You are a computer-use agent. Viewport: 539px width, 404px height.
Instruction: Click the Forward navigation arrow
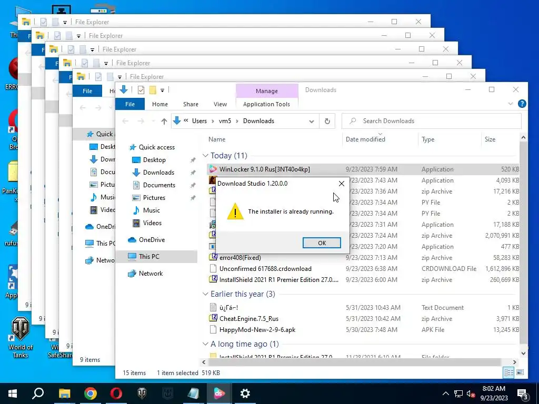[x=141, y=122]
